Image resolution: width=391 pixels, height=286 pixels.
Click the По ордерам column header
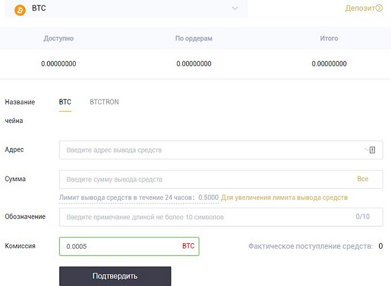pos(194,38)
